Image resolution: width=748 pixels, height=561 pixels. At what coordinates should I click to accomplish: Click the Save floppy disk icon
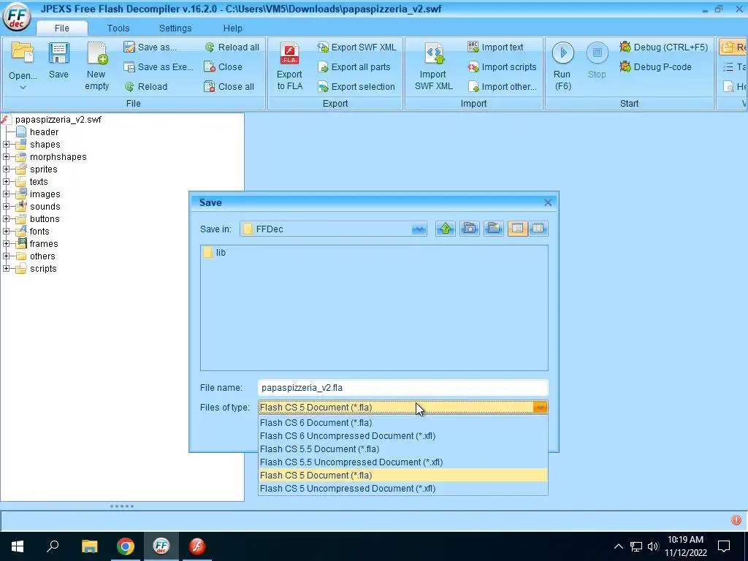tap(58, 53)
